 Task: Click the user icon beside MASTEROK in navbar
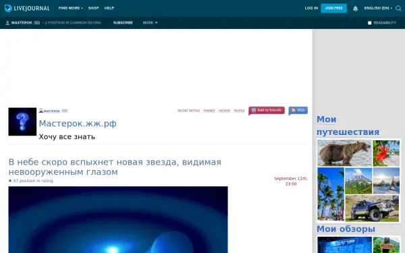coord(7,23)
